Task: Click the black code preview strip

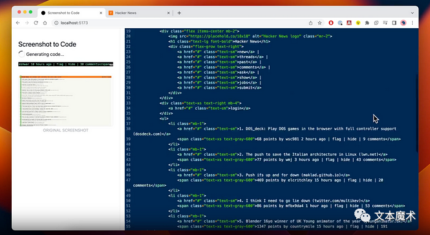Action: click(66, 64)
